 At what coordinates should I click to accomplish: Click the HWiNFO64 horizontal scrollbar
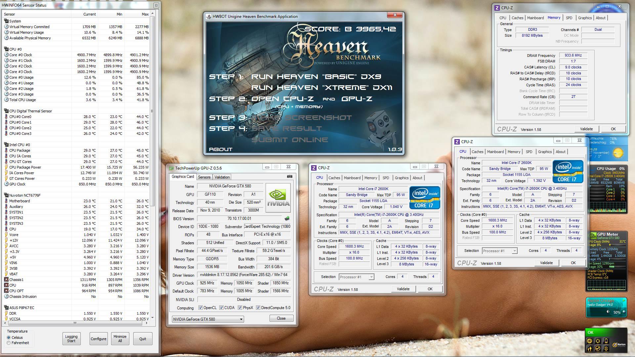75,323
